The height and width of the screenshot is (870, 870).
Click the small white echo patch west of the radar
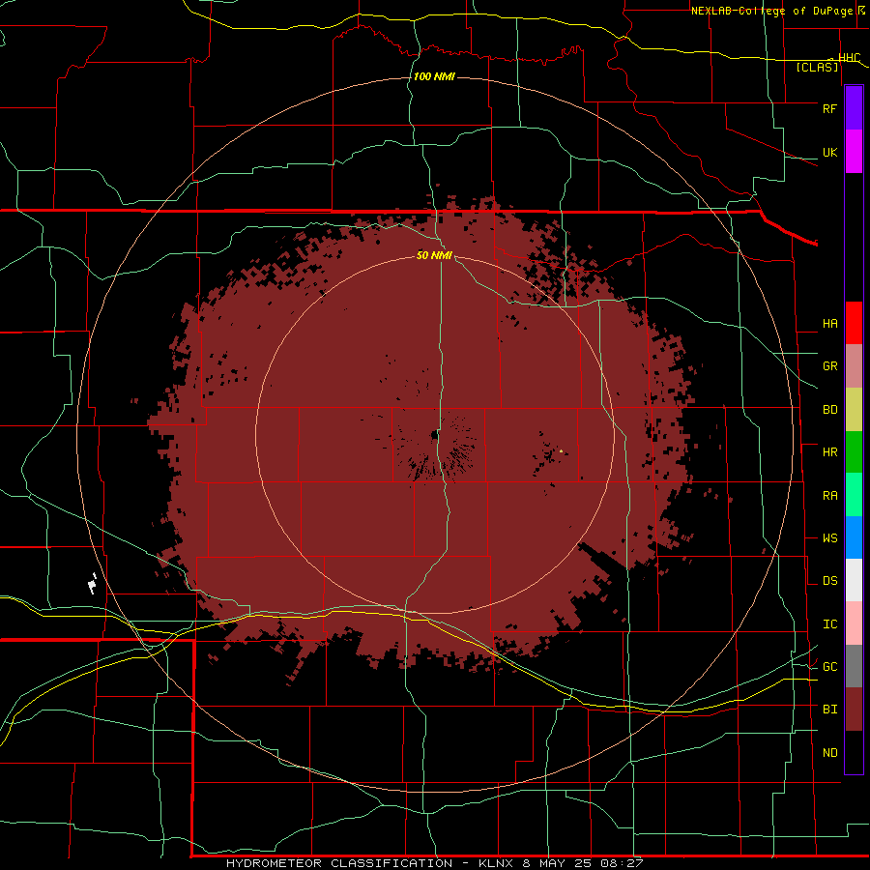pos(93,584)
